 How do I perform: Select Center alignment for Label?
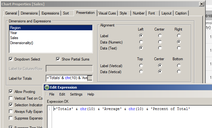[160, 36]
